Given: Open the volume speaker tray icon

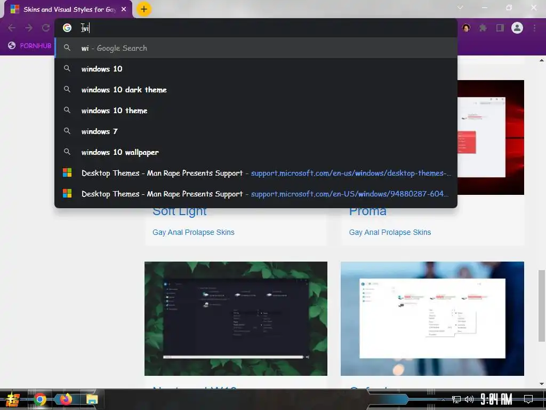Looking at the screenshot, I should pos(469,399).
